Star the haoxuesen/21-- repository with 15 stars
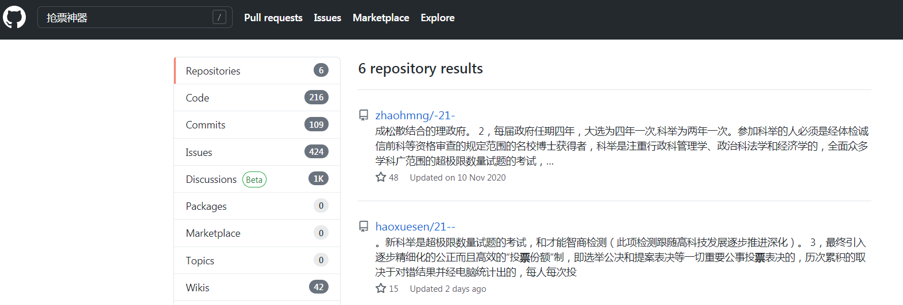Image resolution: width=903 pixels, height=305 pixels. (x=381, y=288)
